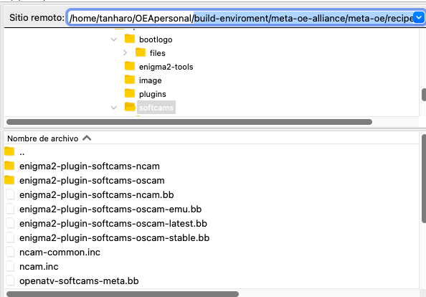Click folder icon of enigma2-plugin-softcams-oscam

click(9, 179)
